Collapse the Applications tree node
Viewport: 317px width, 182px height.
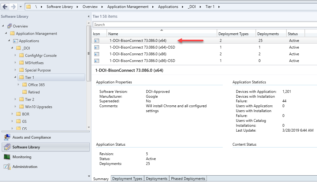(9, 40)
